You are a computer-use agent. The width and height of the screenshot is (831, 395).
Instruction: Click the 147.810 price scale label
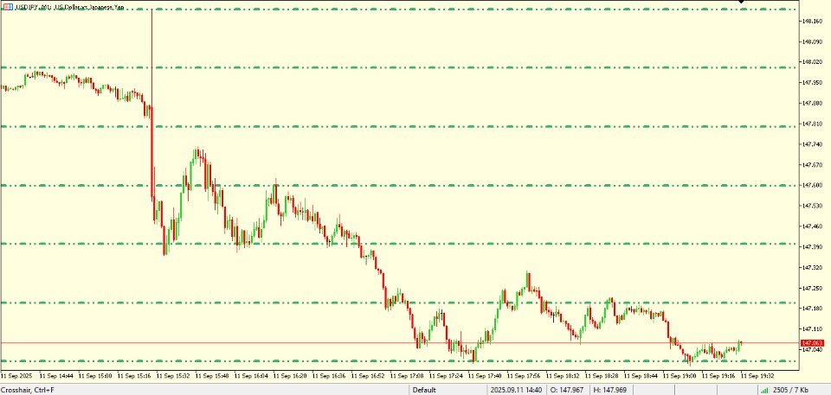click(813, 124)
